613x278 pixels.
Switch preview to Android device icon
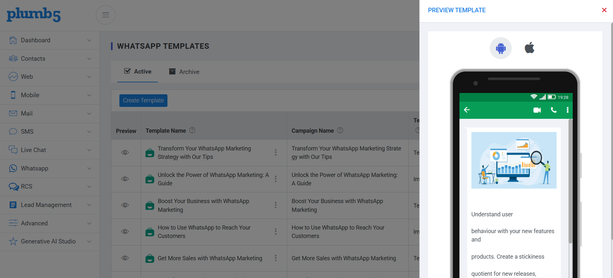pos(501,48)
